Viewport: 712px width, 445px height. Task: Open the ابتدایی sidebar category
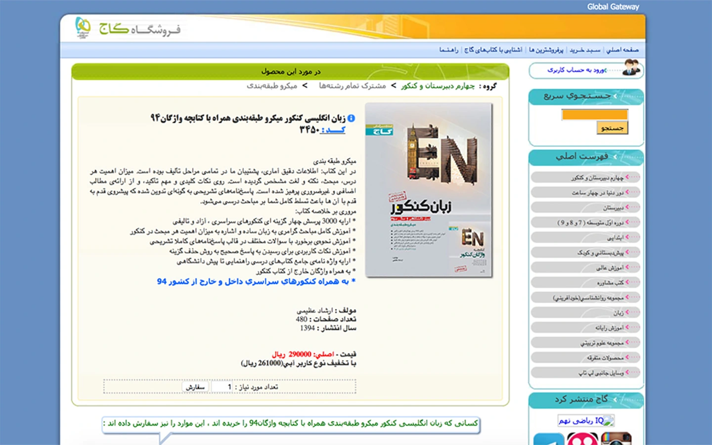point(586,237)
